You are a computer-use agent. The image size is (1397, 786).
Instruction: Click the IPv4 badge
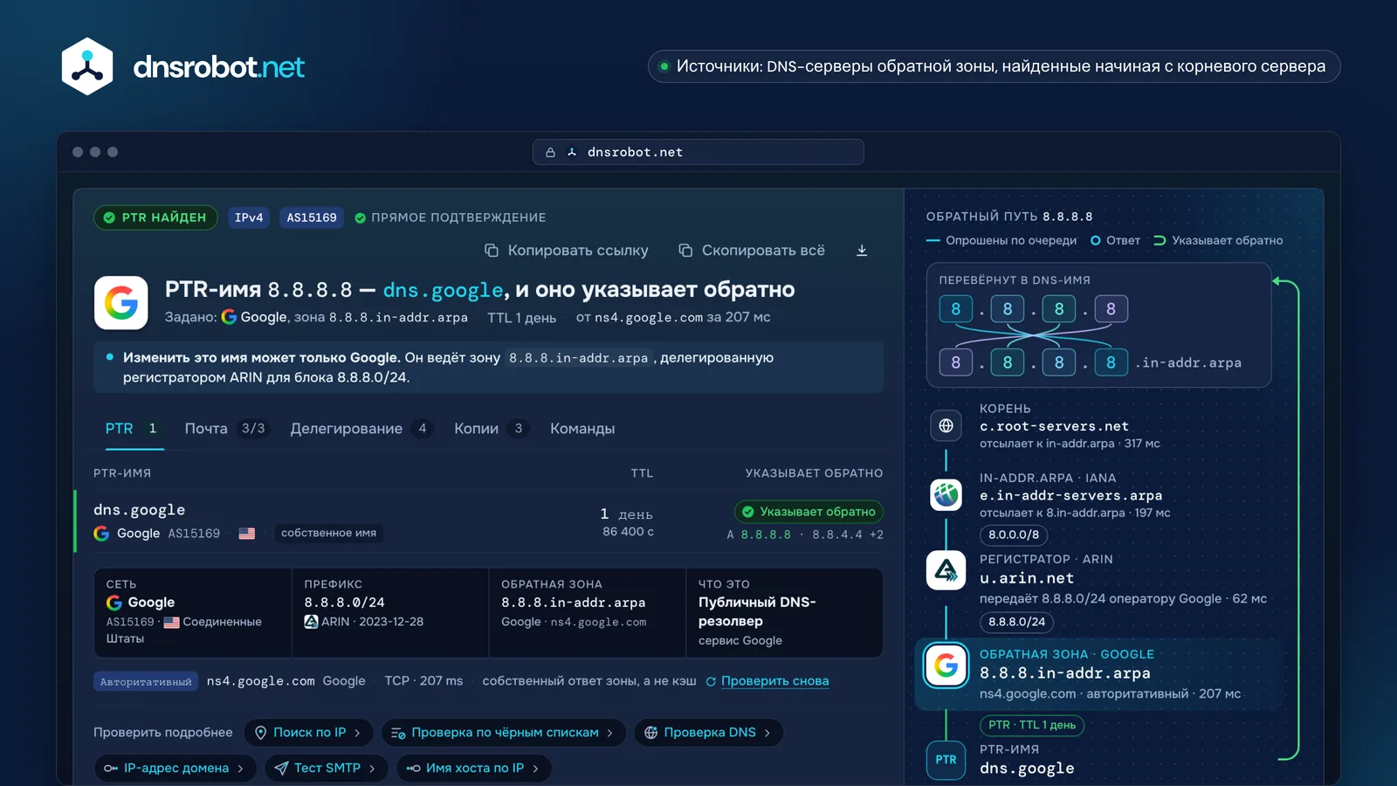click(249, 217)
